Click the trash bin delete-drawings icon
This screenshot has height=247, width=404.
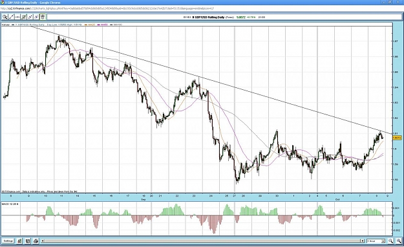coord(43,17)
